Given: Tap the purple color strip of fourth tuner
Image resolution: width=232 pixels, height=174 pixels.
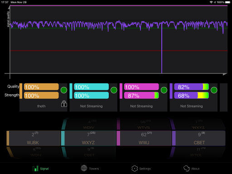Looking at the screenshot, I should 171,91.
